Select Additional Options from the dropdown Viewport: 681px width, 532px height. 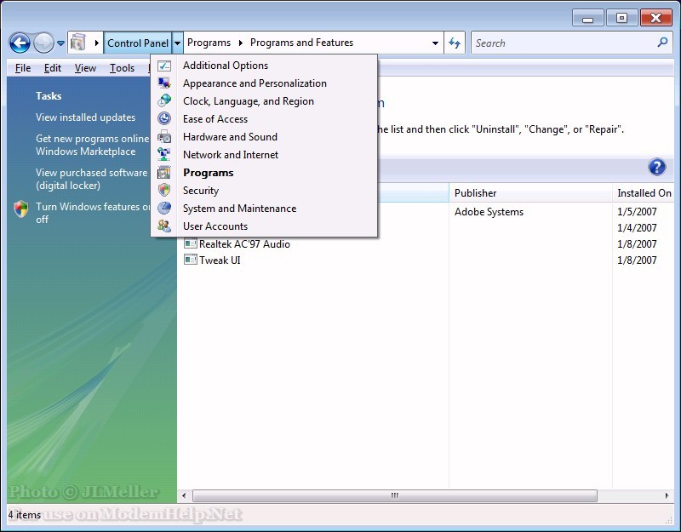click(x=264, y=66)
